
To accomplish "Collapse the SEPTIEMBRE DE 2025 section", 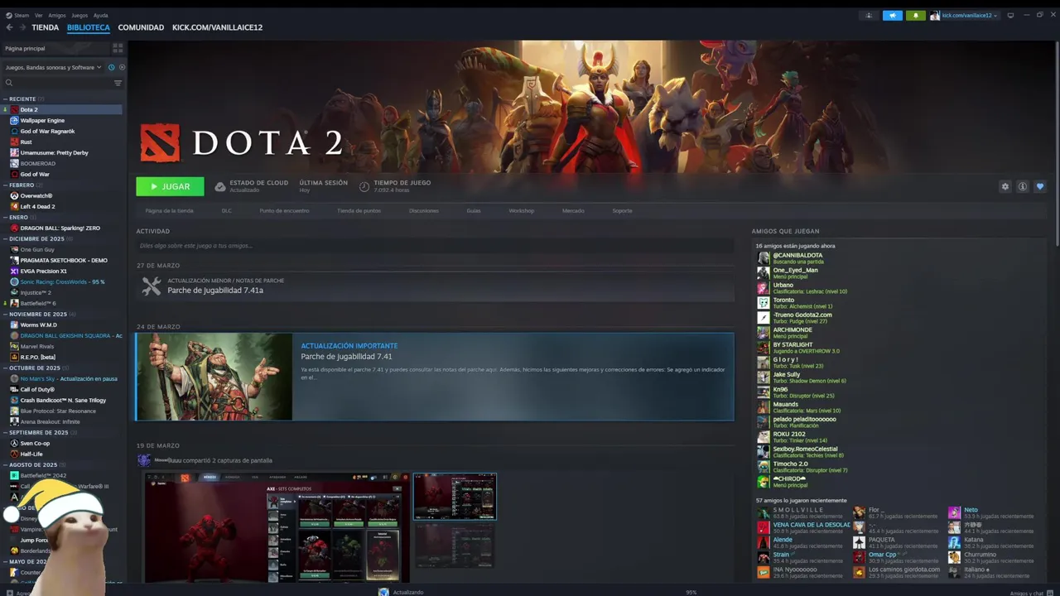I will tap(5, 432).
